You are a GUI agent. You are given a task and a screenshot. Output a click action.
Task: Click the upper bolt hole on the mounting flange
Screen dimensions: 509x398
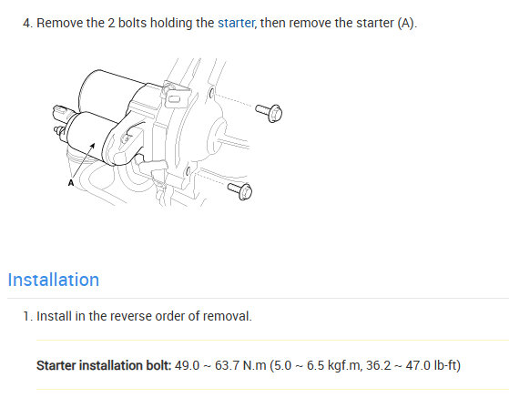(211, 94)
